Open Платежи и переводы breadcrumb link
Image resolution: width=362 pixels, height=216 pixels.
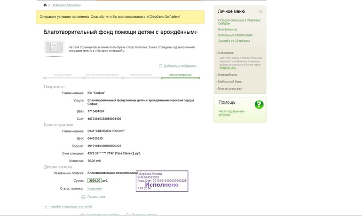pos(66,5)
